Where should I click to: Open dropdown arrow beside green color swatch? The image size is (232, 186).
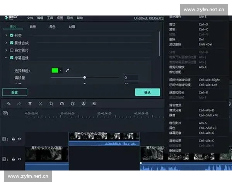[61, 71]
